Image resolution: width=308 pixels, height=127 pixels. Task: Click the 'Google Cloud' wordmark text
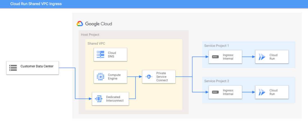coord(99,24)
